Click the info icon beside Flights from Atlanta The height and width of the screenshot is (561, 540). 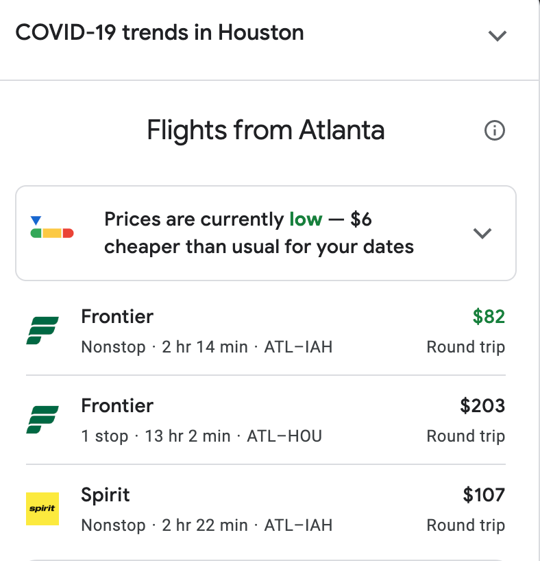494,130
